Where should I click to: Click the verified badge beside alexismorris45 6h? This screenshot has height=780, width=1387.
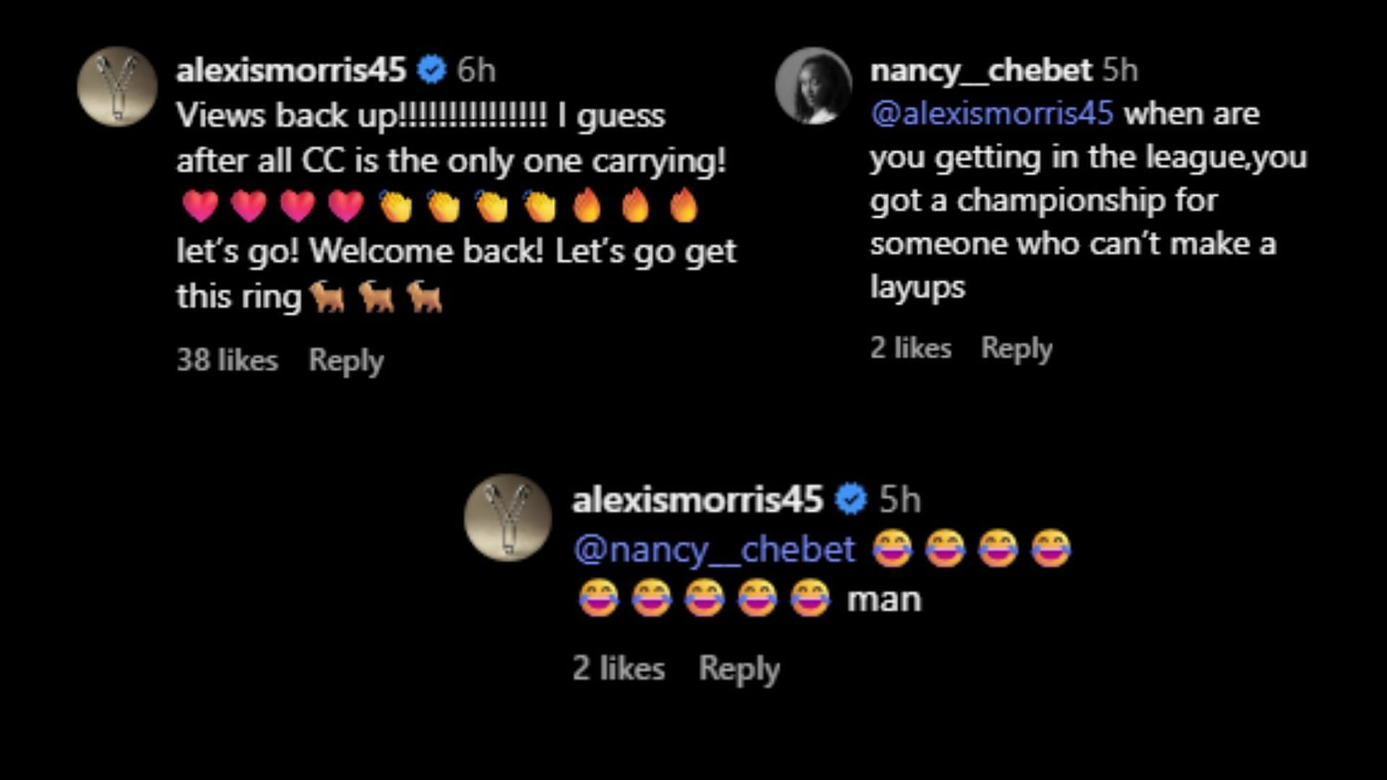point(431,70)
